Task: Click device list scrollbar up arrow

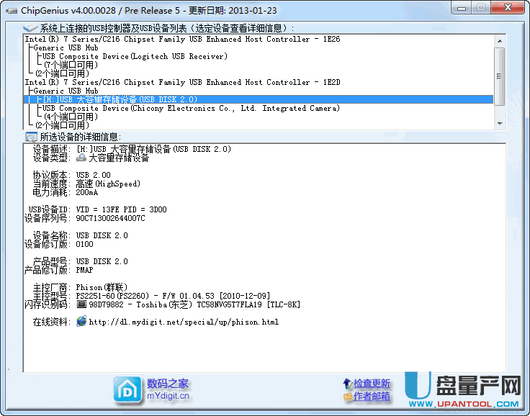Action: pos(500,39)
